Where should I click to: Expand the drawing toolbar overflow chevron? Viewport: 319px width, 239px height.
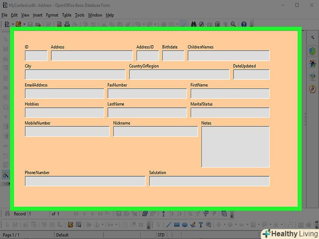click(317, 222)
